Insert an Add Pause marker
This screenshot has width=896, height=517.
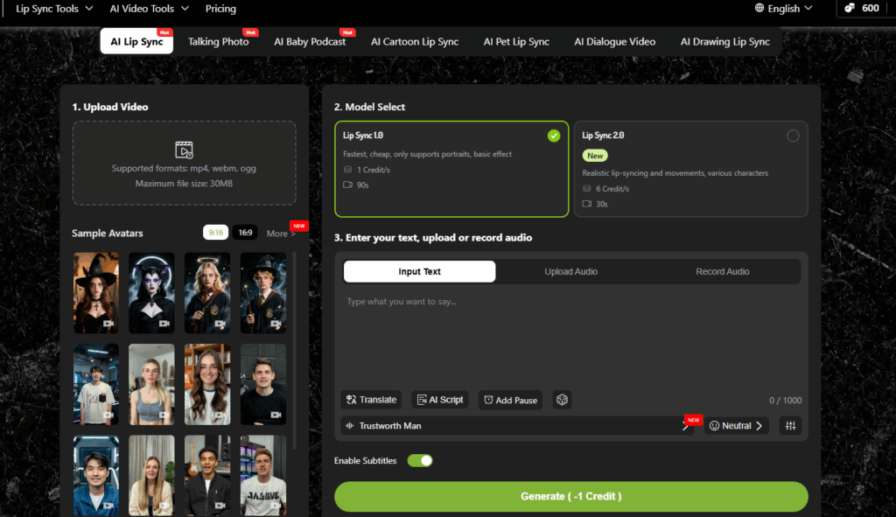click(510, 400)
